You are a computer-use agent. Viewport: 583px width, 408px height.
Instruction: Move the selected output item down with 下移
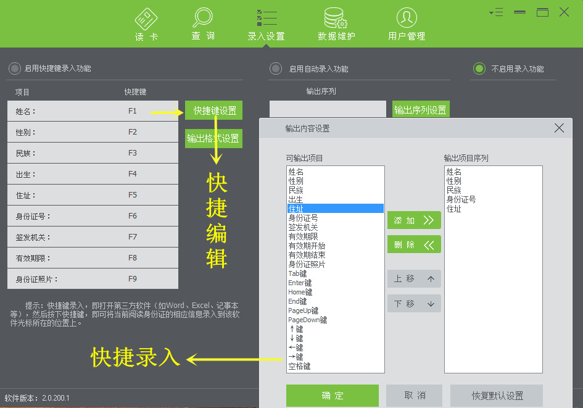coord(414,303)
